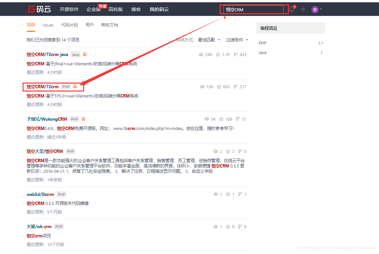Viewport: 379px width, 254px height.
Task: Open the 子弹兄/WukongCRM project link
Action: pyautogui.click(x=47, y=119)
